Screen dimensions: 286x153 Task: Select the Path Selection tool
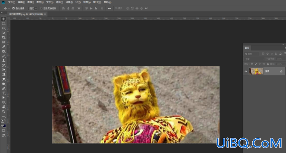pyautogui.click(x=3, y=98)
